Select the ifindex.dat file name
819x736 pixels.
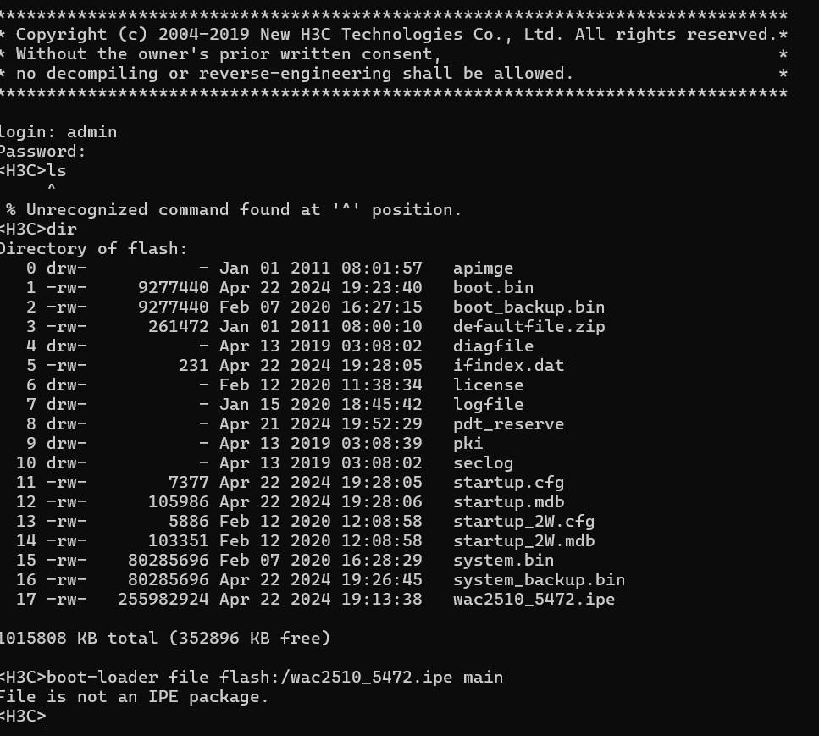tap(508, 365)
